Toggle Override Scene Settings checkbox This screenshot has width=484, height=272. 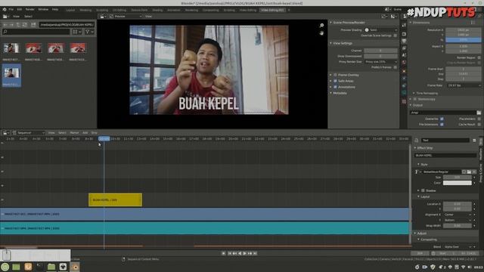point(395,36)
